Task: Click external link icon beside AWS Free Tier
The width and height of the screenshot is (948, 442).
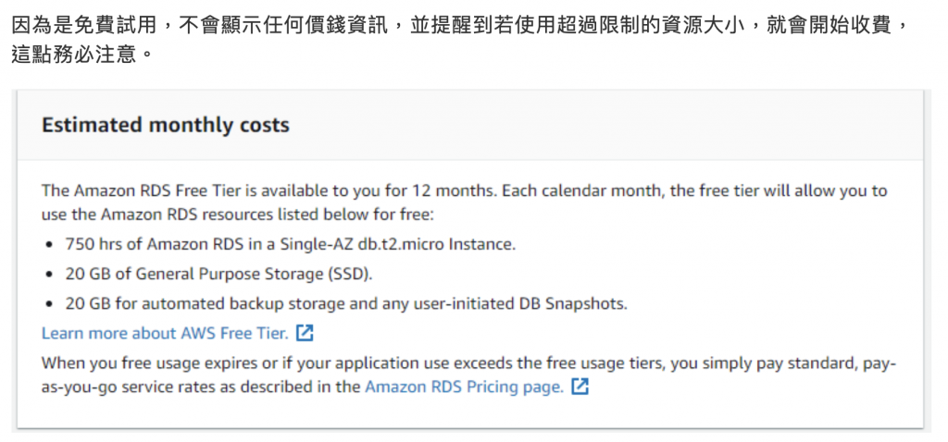Action: point(305,333)
